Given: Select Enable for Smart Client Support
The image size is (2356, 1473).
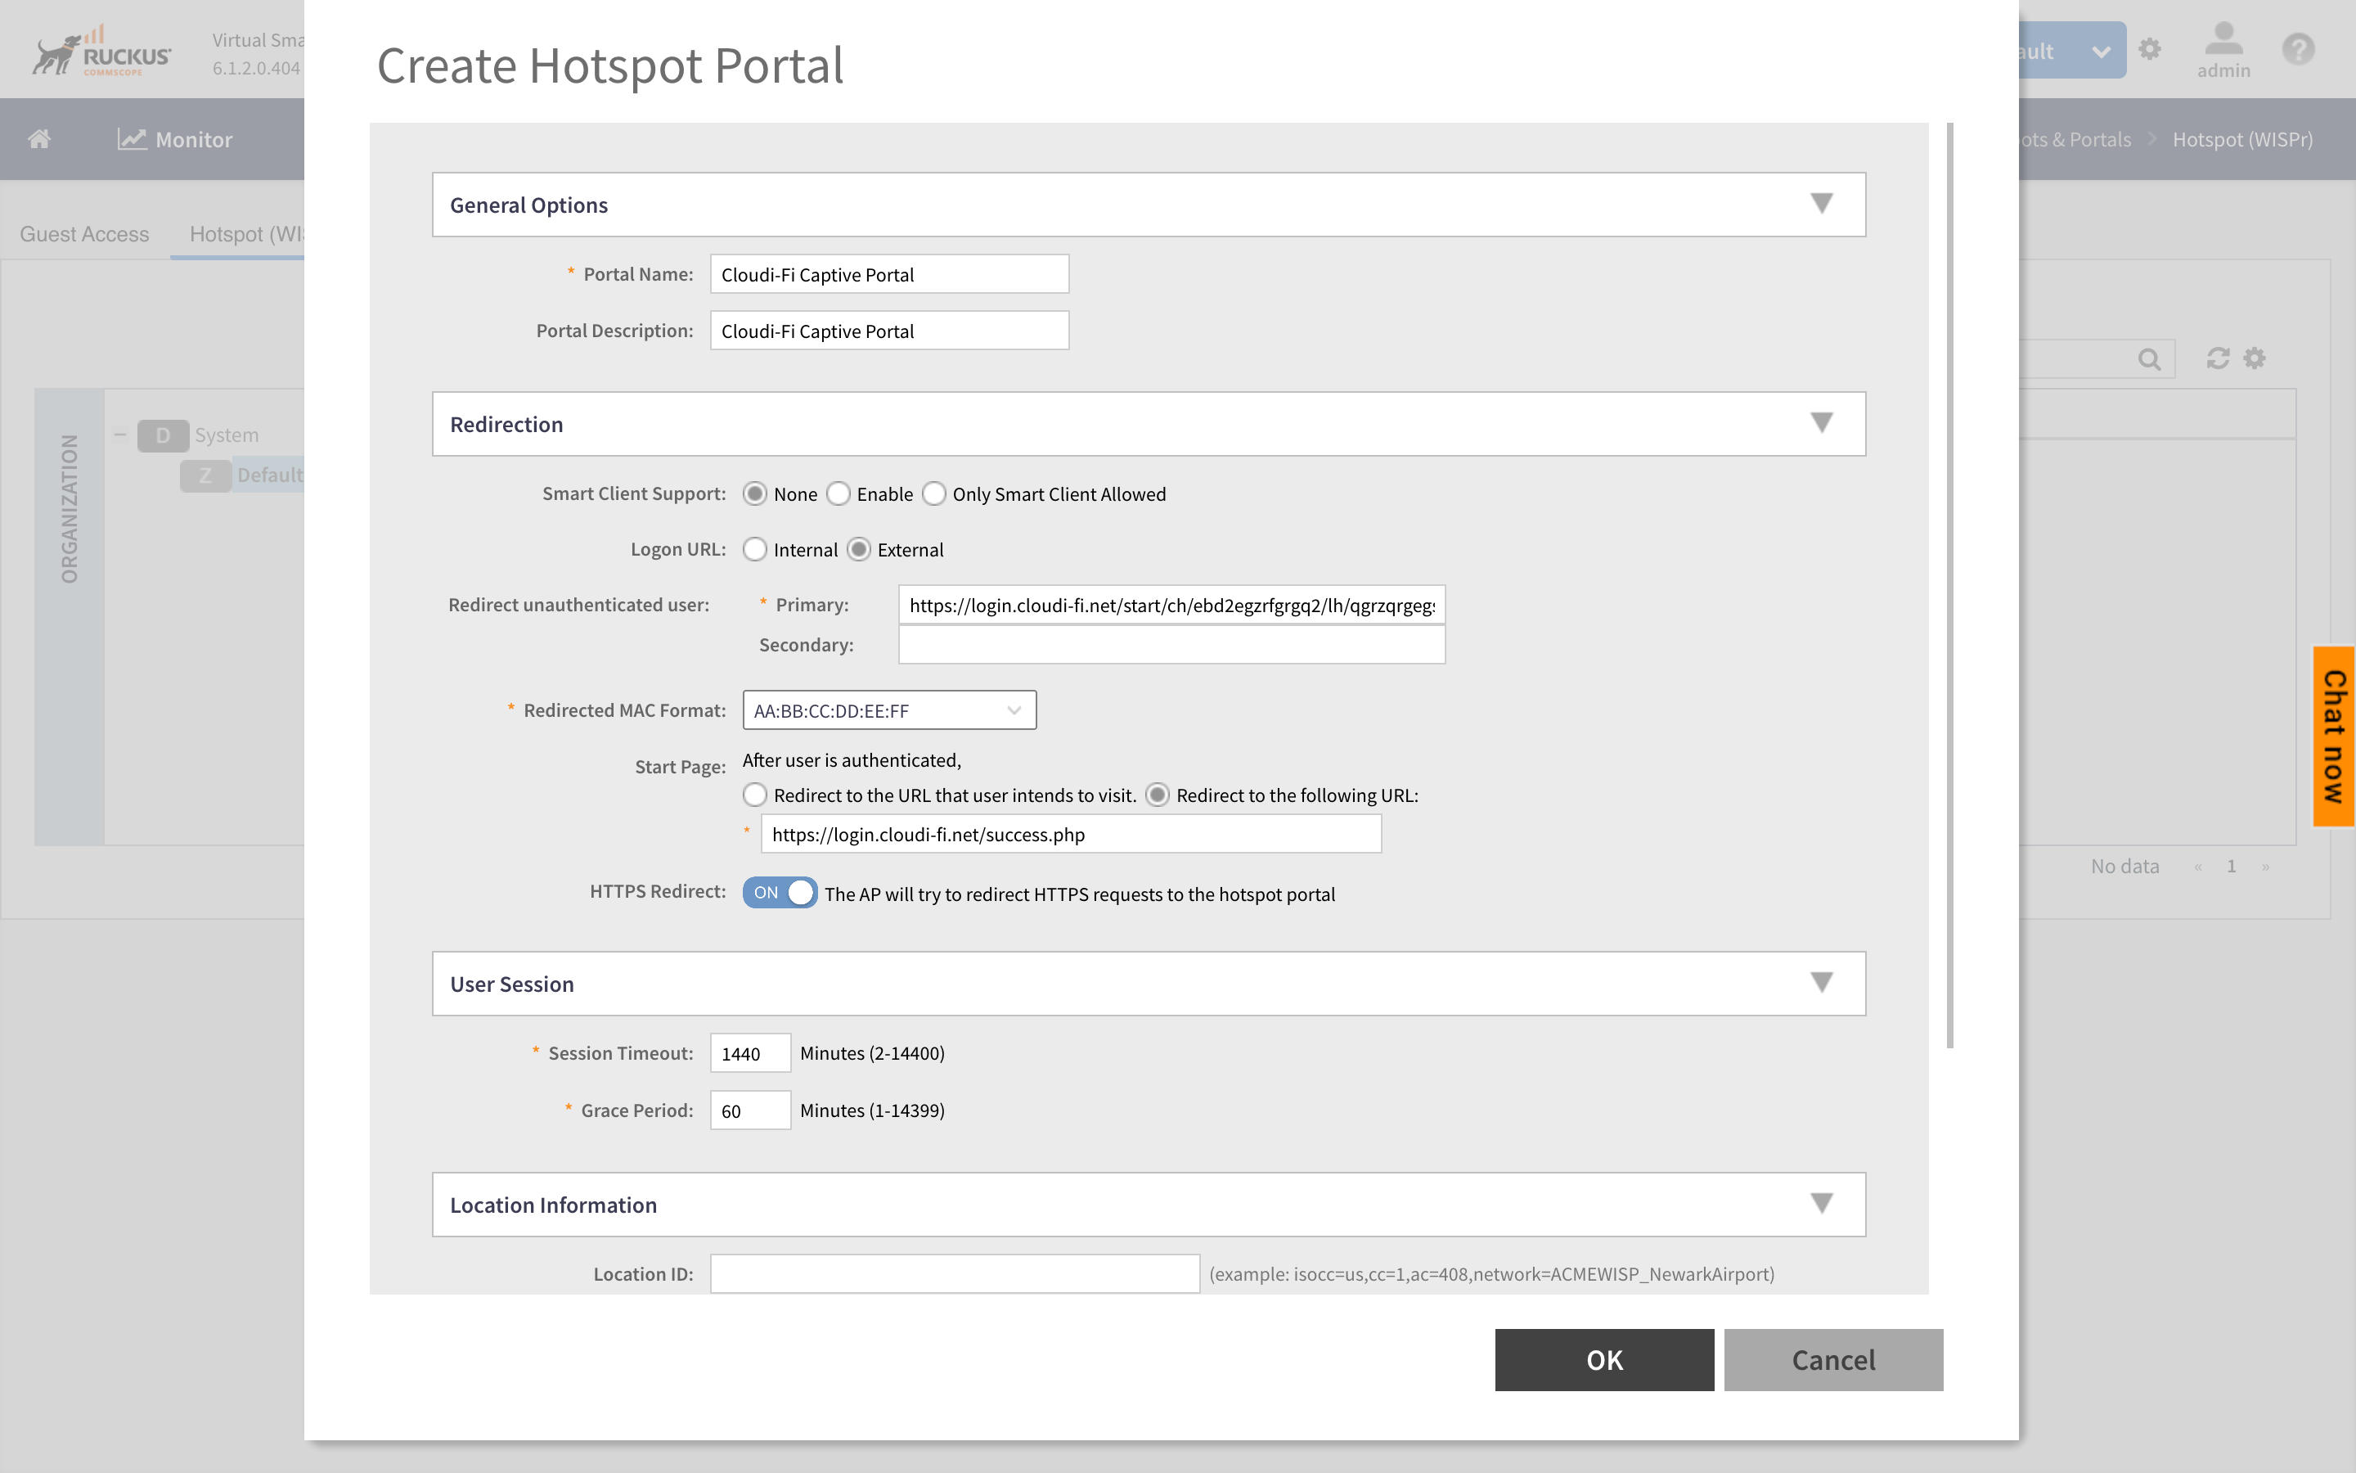Looking at the screenshot, I should click(839, 494).
